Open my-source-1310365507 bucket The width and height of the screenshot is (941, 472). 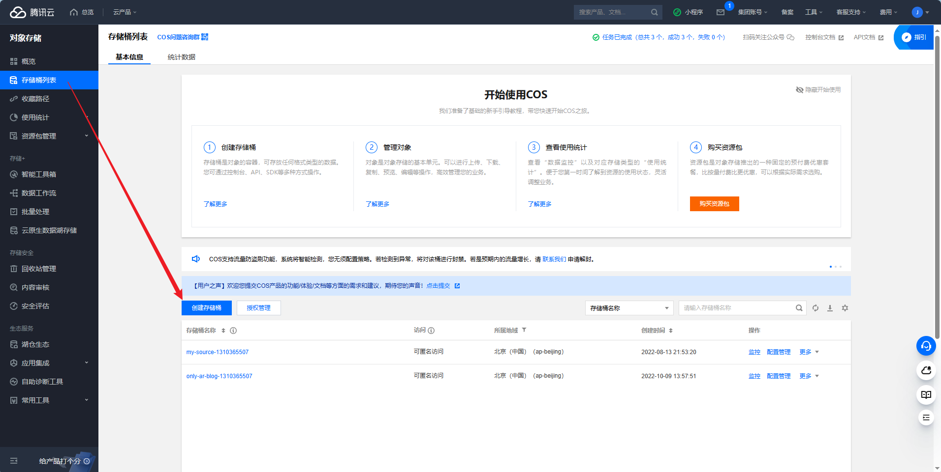(x=218, y=352)
